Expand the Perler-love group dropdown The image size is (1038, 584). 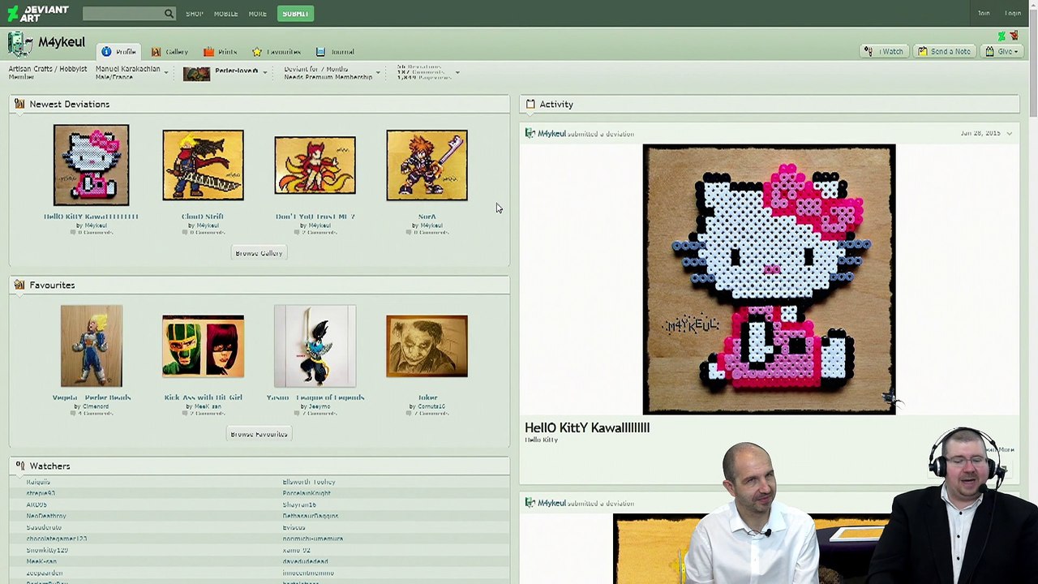coord(264,73)
